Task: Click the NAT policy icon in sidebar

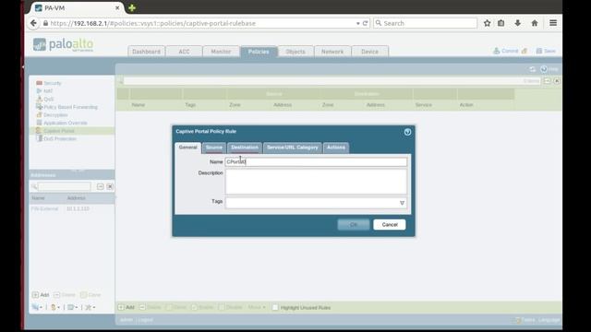Action: [39, 90]
